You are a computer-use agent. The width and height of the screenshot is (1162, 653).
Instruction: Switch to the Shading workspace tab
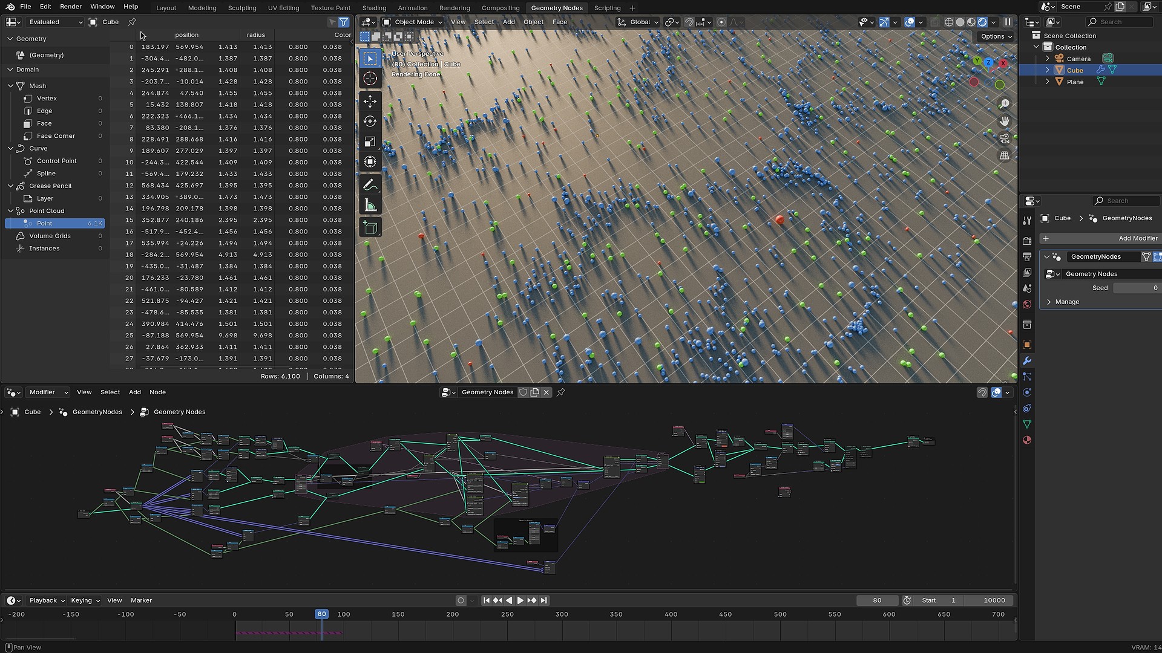coord(374,8)
